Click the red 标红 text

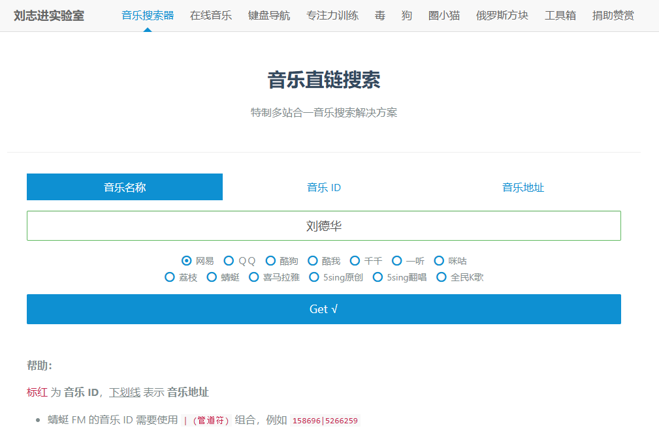pyautogui.click(x=37, y=392)
